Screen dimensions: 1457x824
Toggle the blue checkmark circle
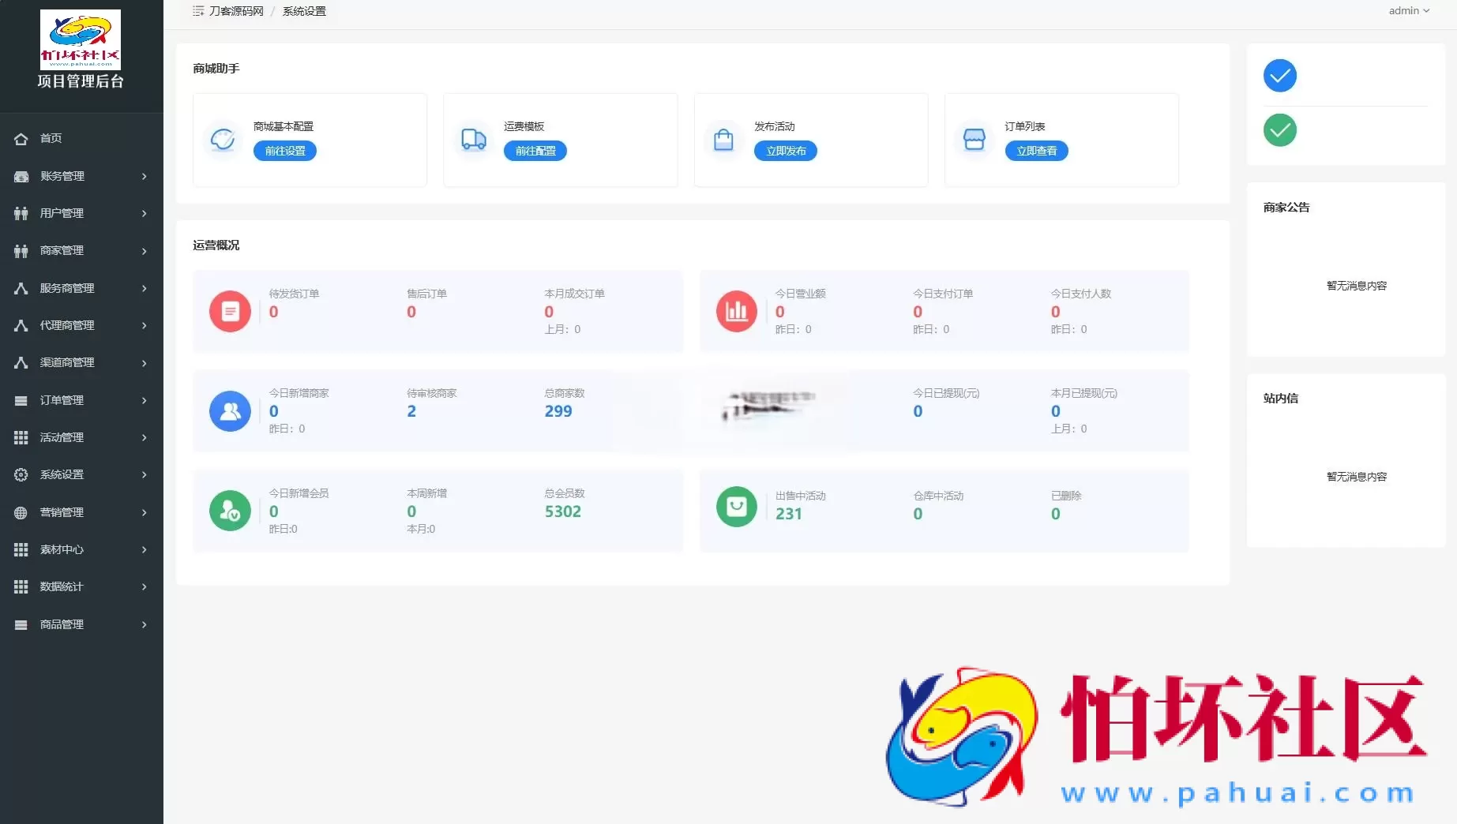pos(1279,76)
